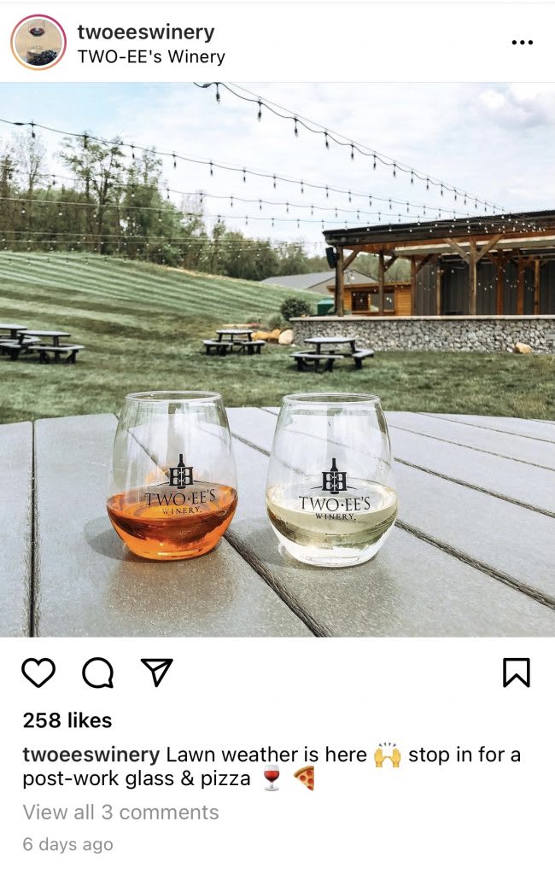
Task: Tap the white wine glass in photo
Action: [x=331, y=480]
